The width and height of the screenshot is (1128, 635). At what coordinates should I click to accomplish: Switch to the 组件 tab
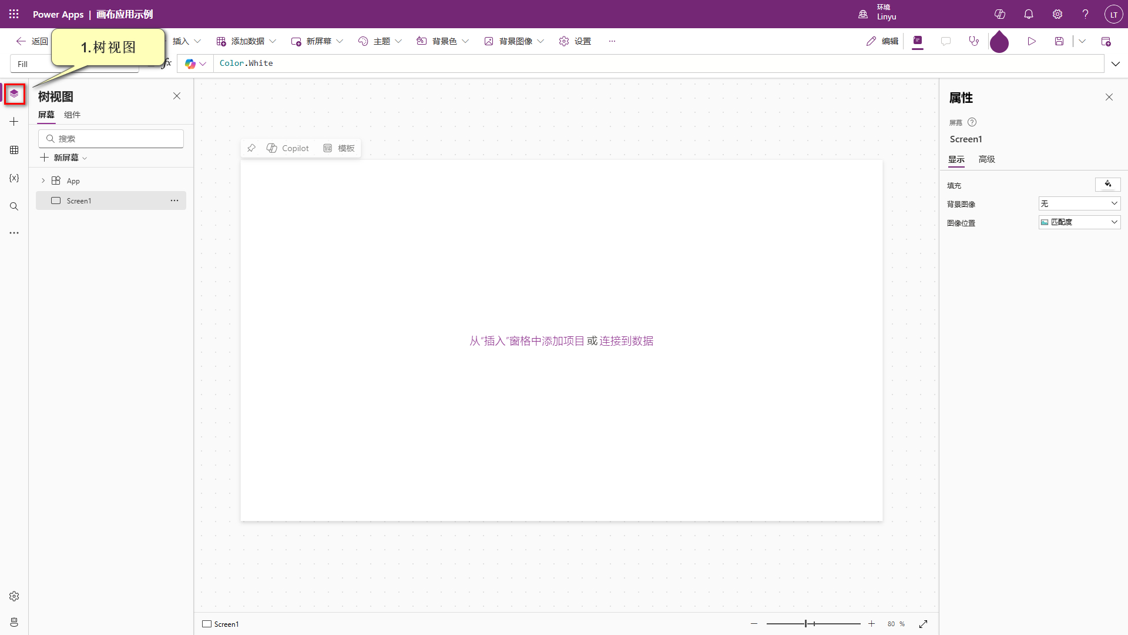coord(72,115)
